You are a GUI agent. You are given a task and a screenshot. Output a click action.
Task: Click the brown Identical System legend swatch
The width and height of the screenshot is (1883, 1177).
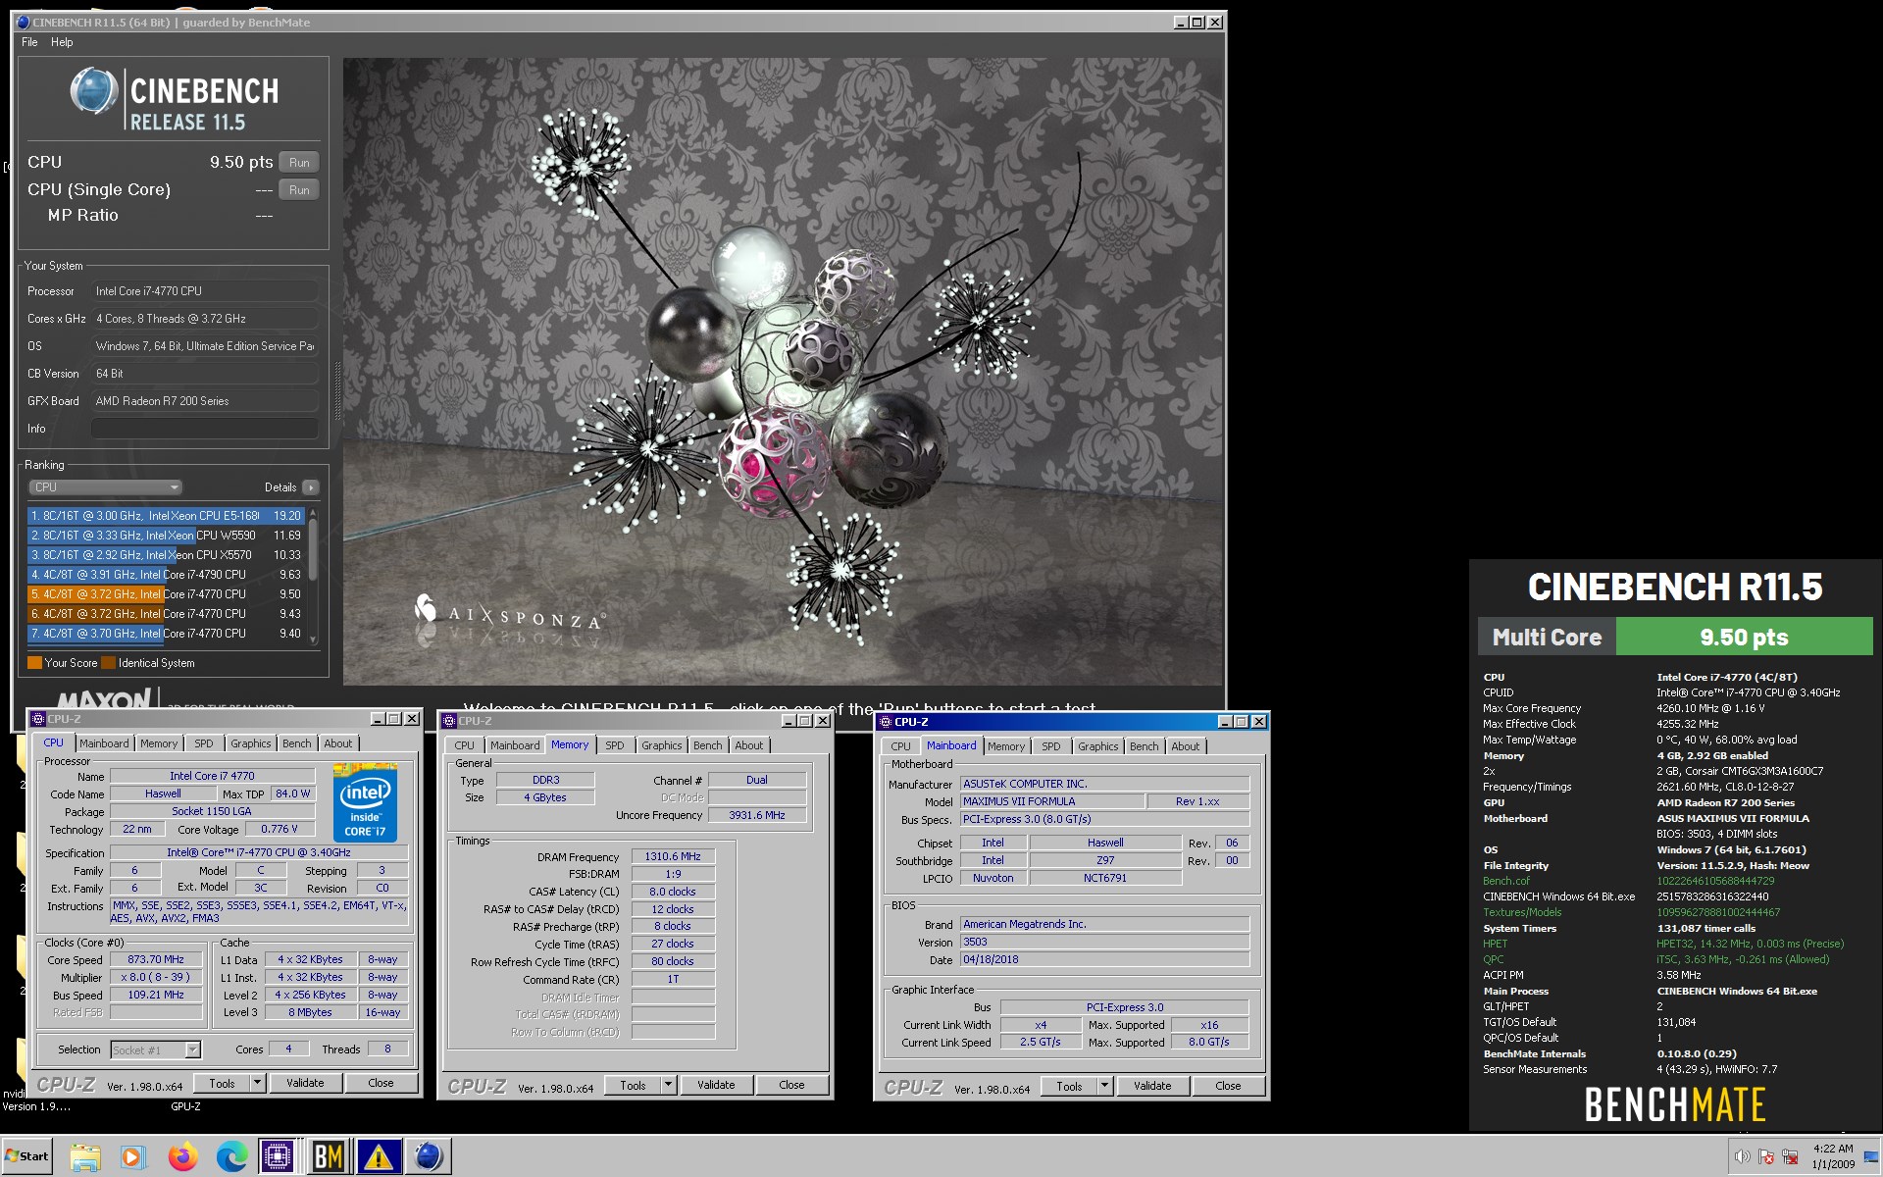point(108,663)
